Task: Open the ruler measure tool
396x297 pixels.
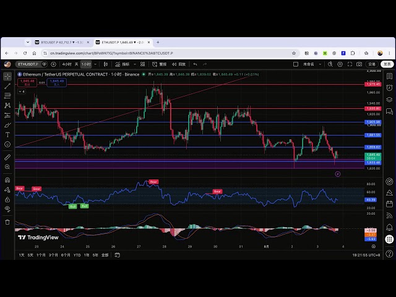Action: click(7, 157)
